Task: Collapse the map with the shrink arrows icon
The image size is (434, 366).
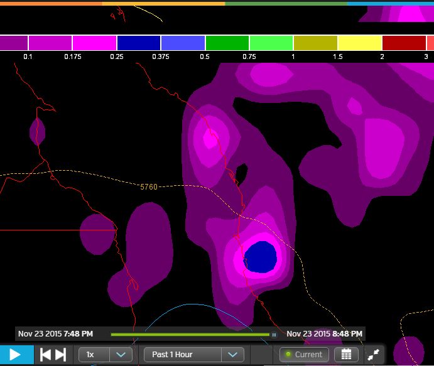Action: (373, 355)
